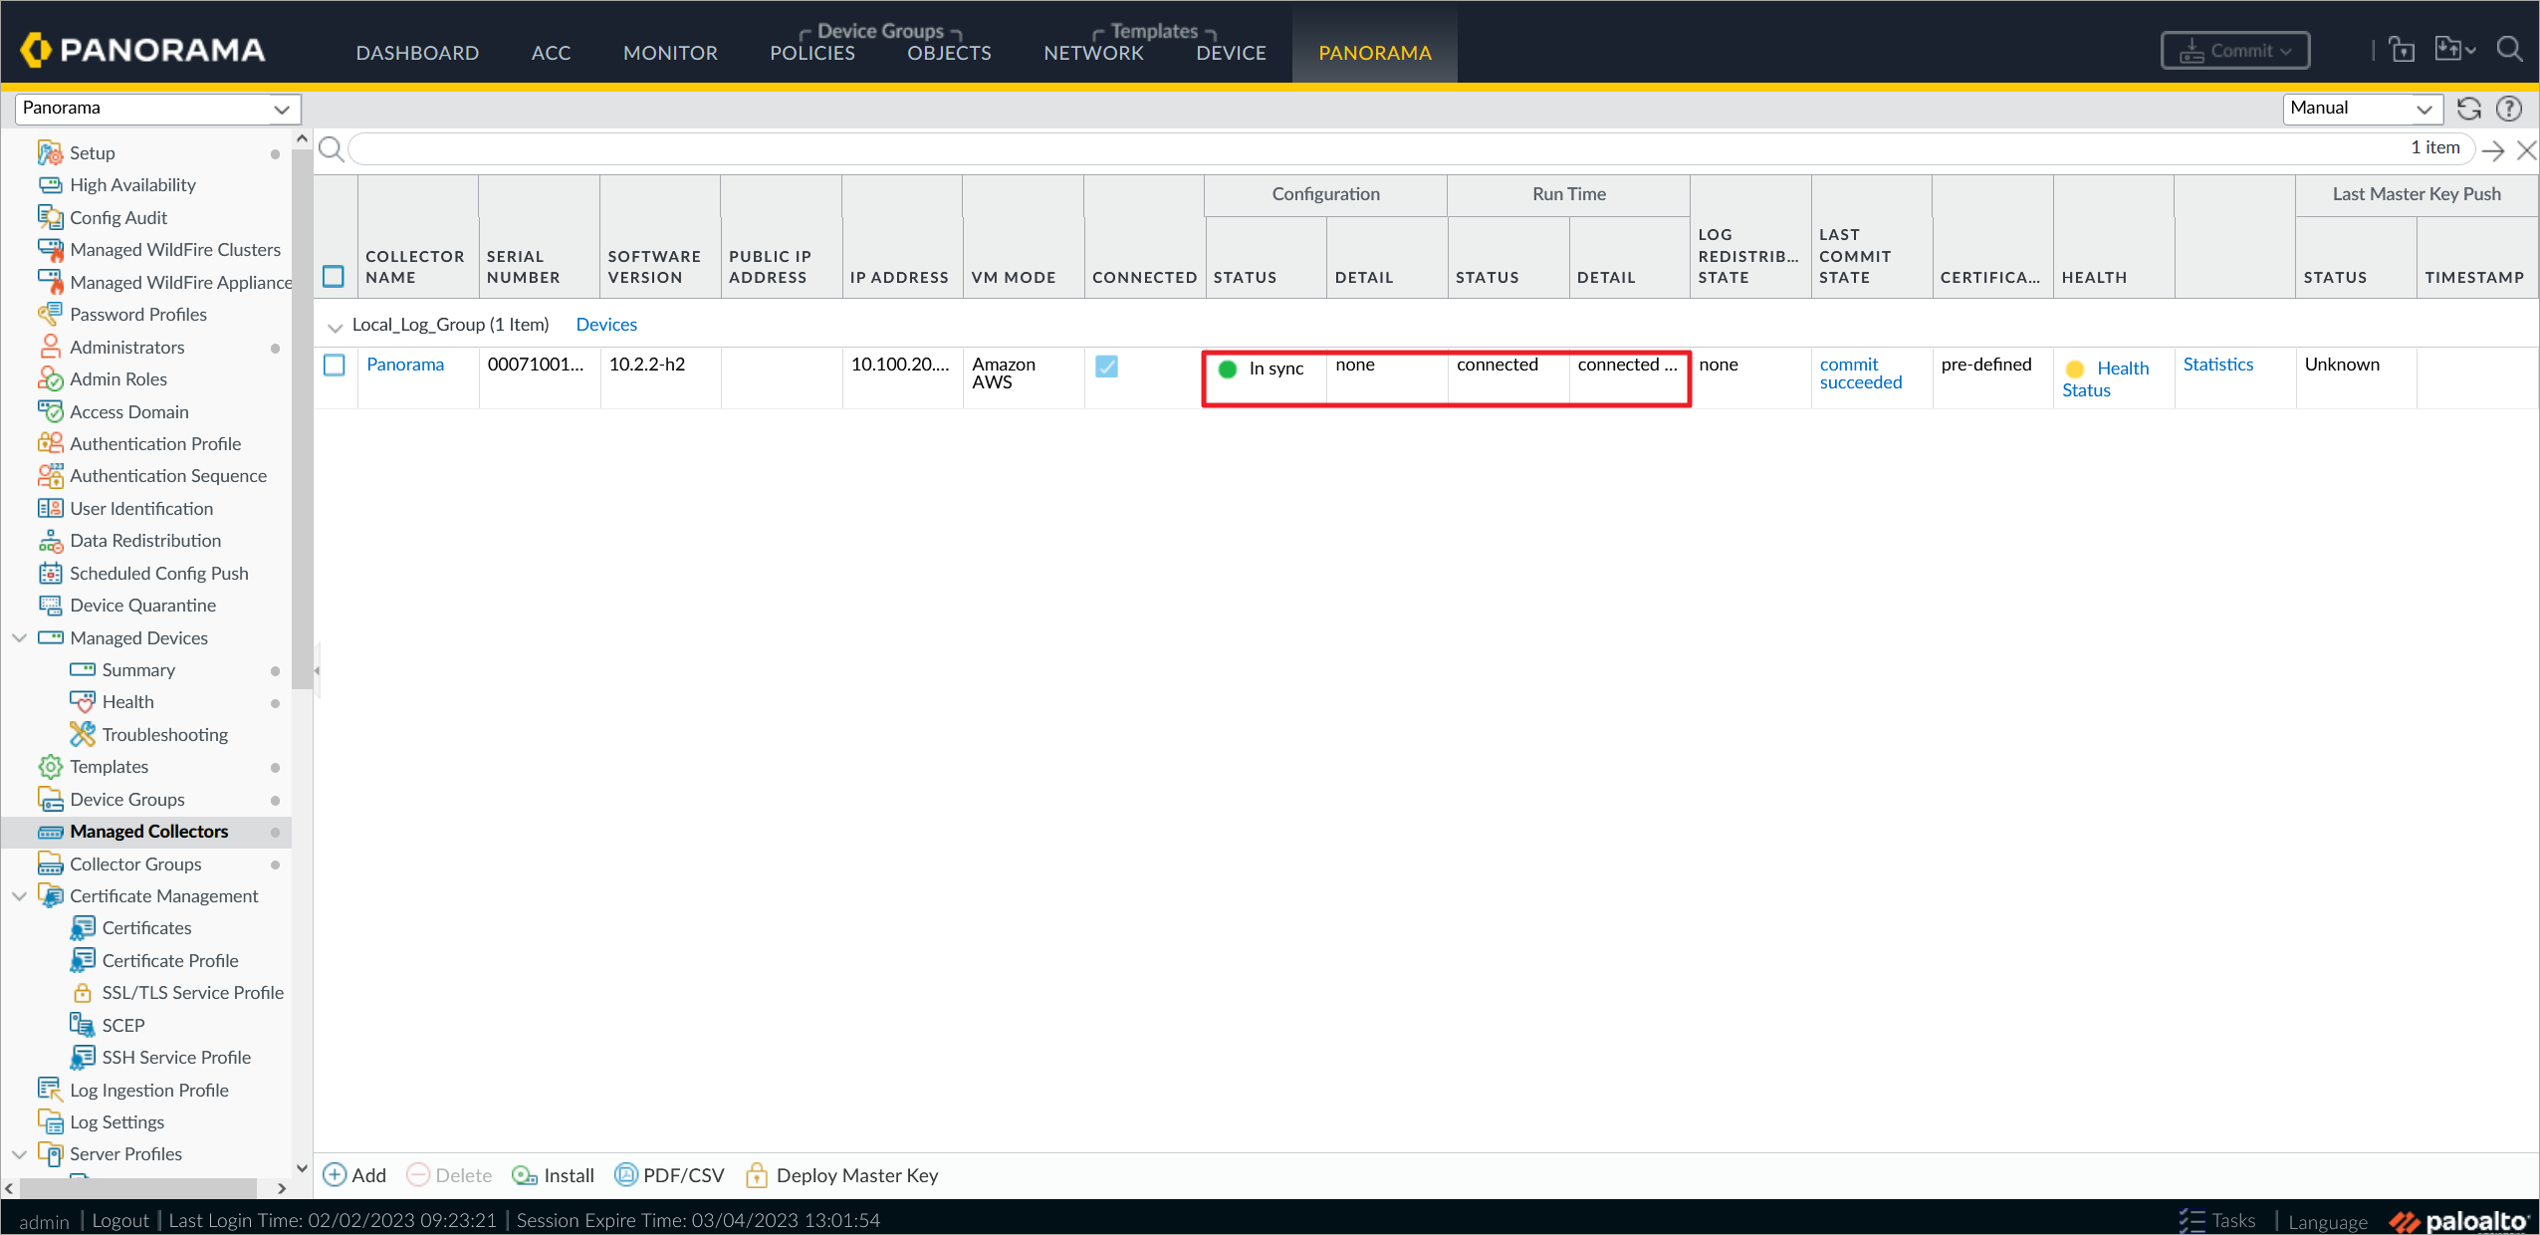Open the Statistics link
Screen dimensions: 2540x1235
click(2217, 365)
